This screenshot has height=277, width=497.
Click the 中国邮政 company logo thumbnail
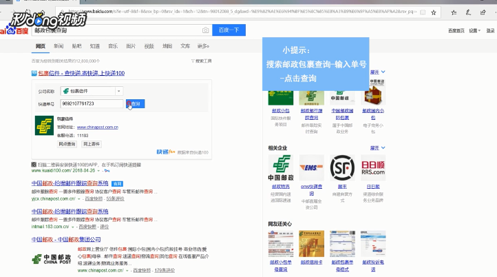(x=281, y=168)
